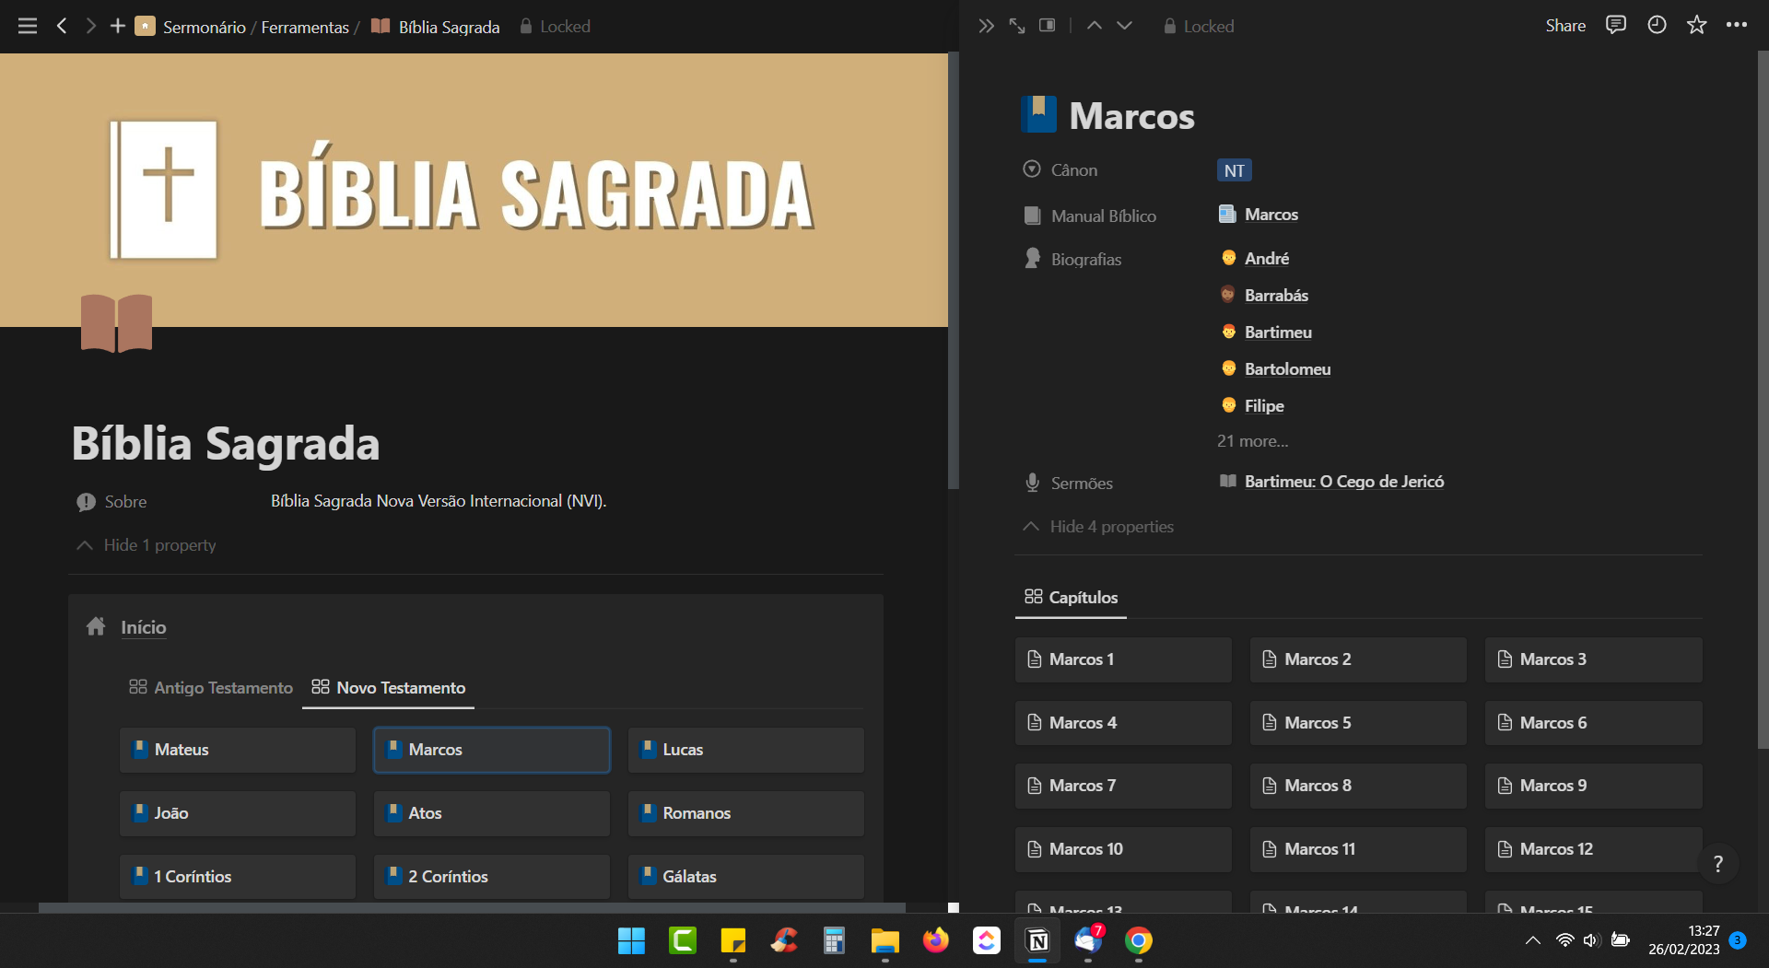The height and width of the screenshot is (968, 1769).
Task: Open Chrome from the taskbar
Action: (x=1139, y=940)
